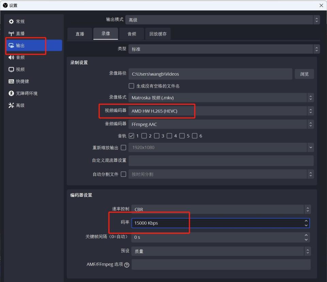This screenshot has width=327, height=282.
Task: Click the 音轨 label
Action: point(122,136)
